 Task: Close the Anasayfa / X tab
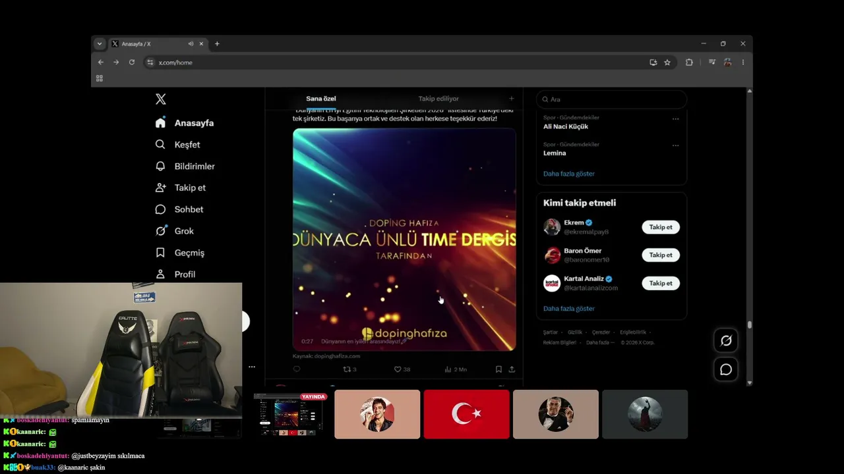tap(202, 44)
